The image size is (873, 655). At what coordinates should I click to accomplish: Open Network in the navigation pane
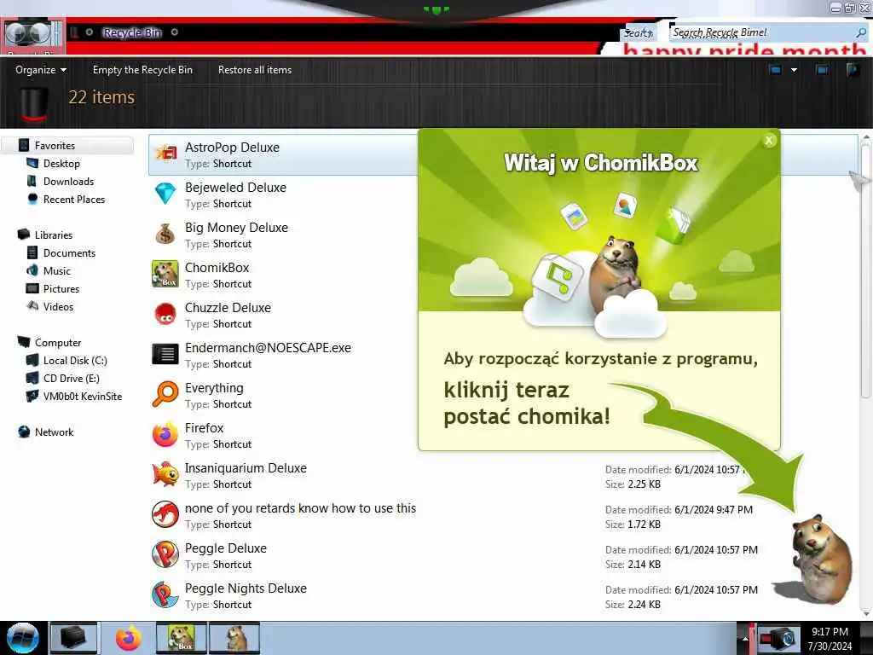(54, 432)
